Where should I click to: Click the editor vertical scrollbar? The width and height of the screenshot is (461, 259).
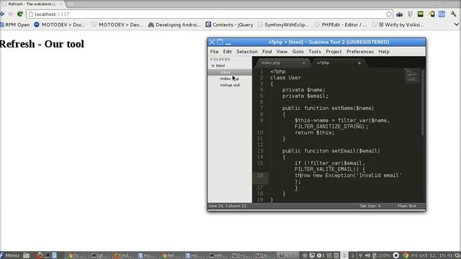[x=423, y=102]
